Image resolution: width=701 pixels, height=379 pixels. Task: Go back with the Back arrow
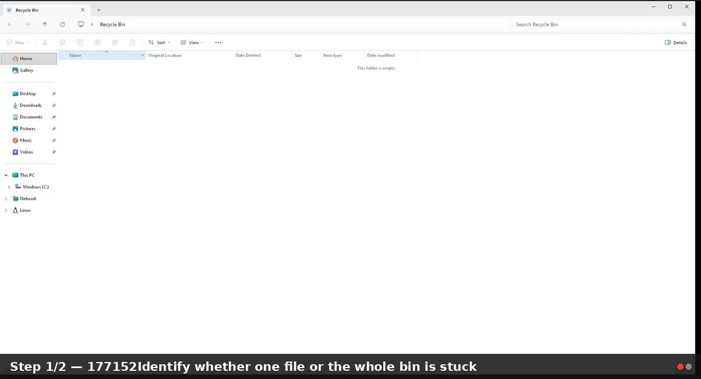click(10, 25)
